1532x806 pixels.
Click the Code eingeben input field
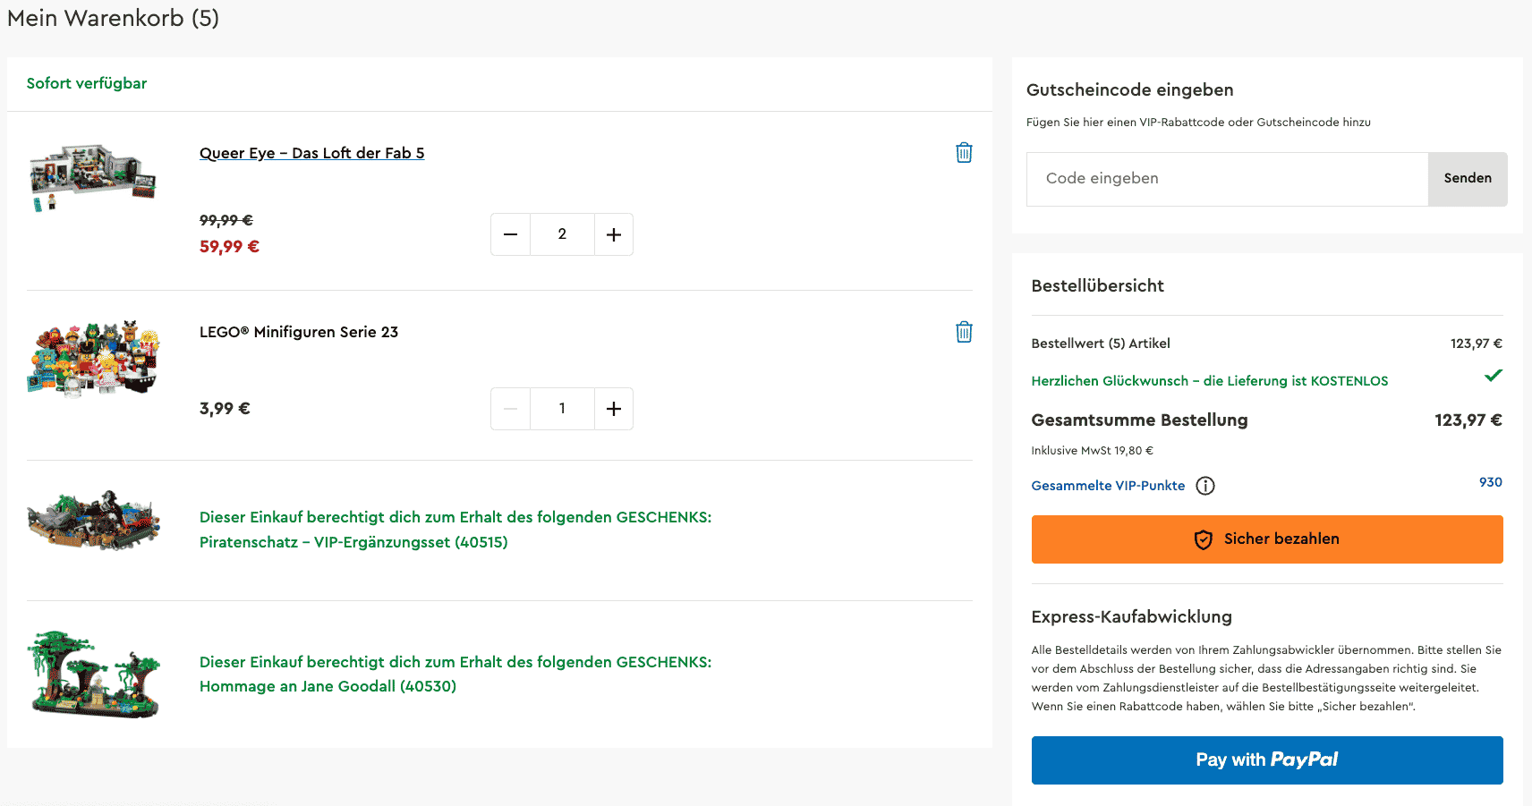pyautogui.click(x=1227, y=179)
